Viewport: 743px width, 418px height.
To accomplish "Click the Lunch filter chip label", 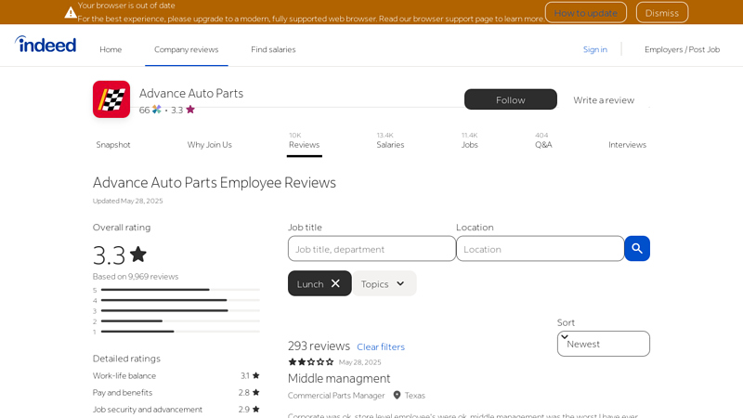I will (x=310, y=284).
